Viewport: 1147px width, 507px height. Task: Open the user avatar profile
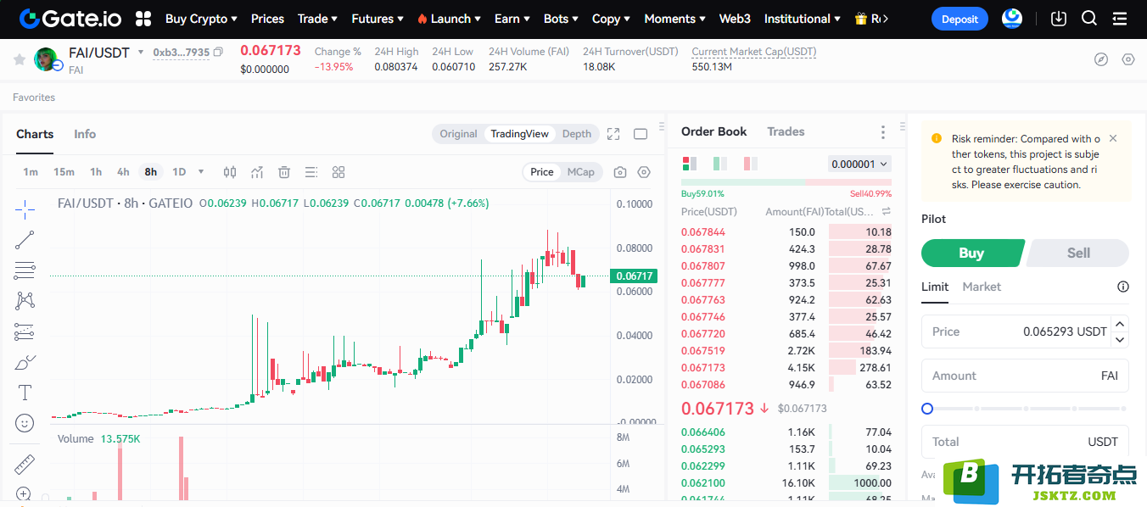pyautogui.click(x=1012, y=19)
